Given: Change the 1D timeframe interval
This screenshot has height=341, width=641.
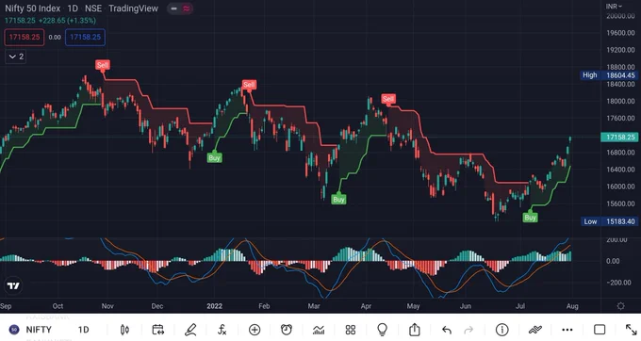Looking at the screenshot, I should tap(83, 330).
